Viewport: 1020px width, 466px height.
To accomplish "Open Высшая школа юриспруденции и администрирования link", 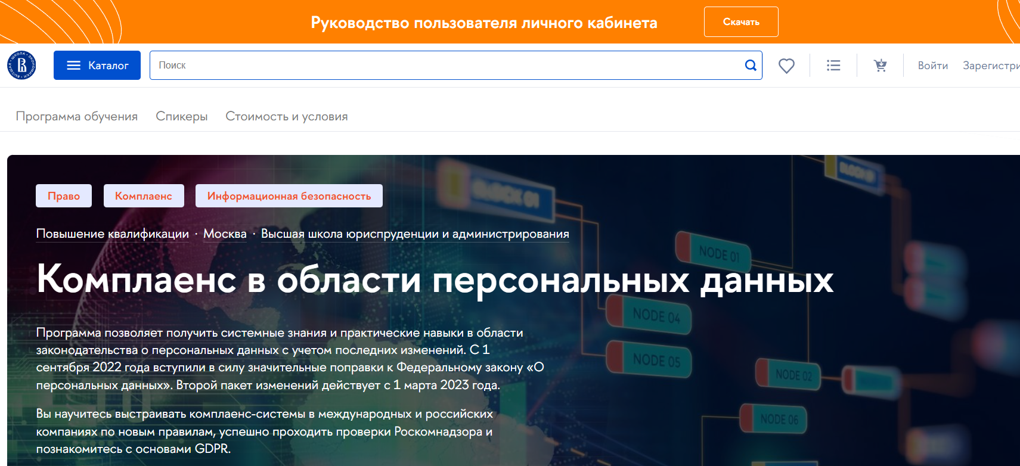I will coord(415,234).
